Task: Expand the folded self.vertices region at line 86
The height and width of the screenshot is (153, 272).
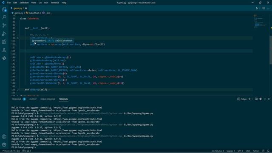Action: [x=18, y=38]
